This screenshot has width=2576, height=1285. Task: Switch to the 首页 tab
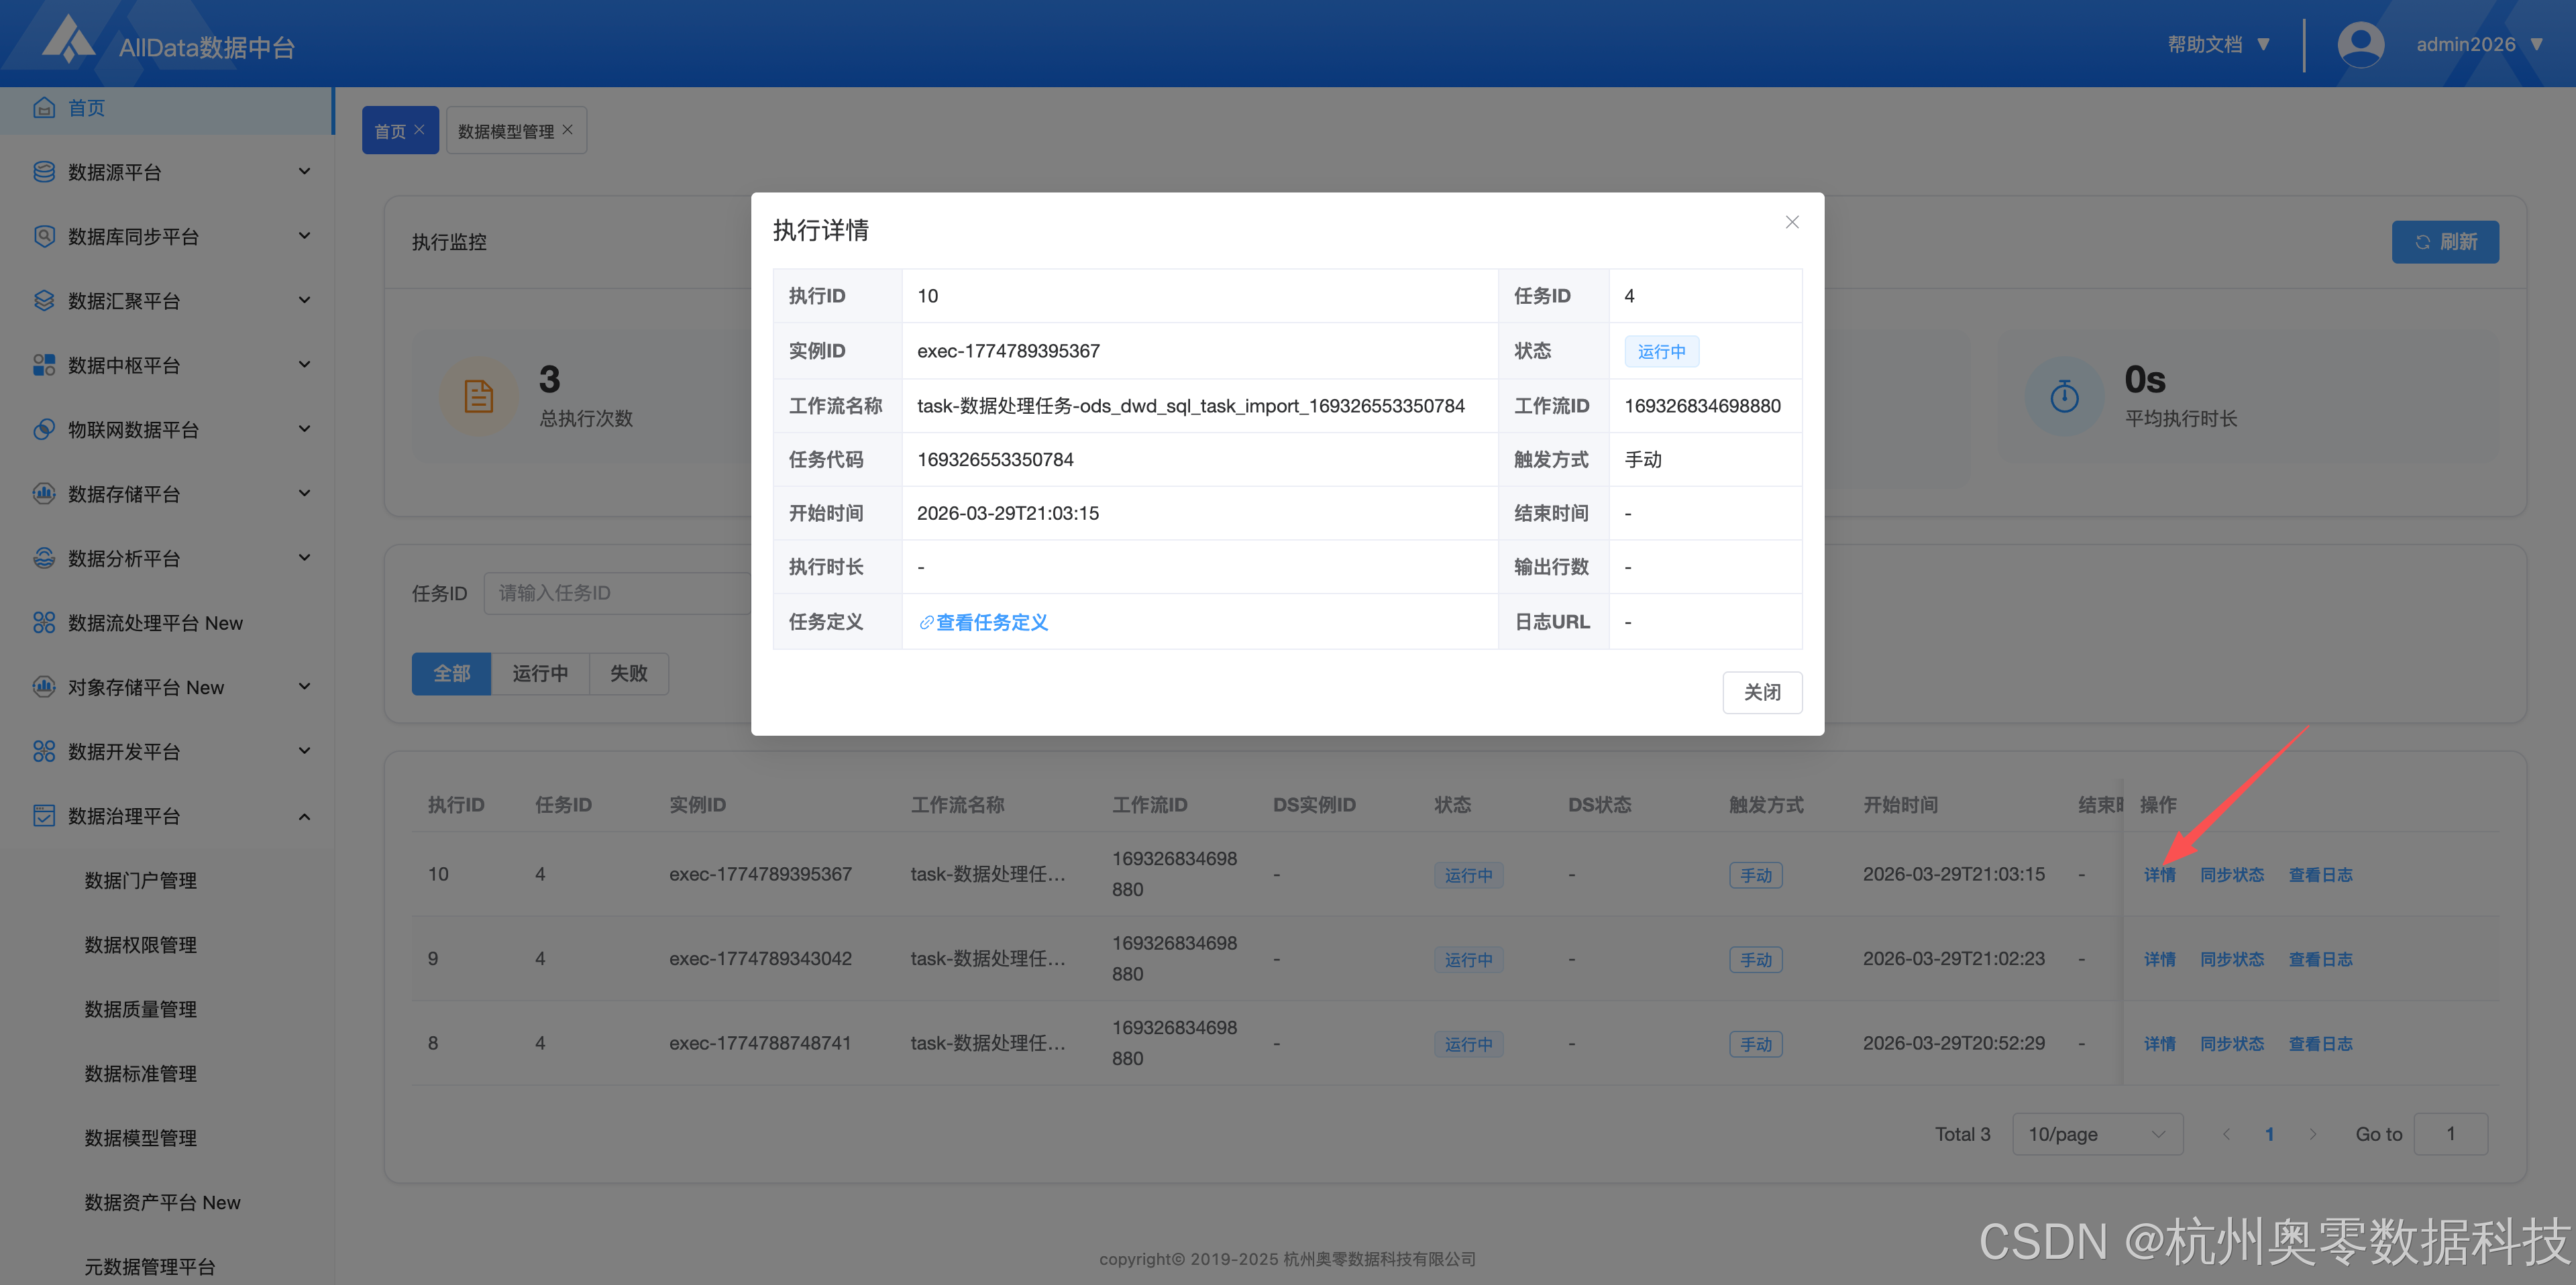[x=400, y=130]
